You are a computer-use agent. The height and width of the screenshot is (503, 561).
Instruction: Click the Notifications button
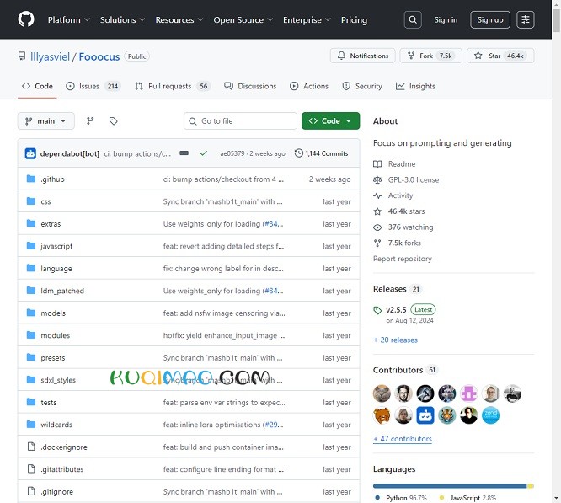coord(363,56)
